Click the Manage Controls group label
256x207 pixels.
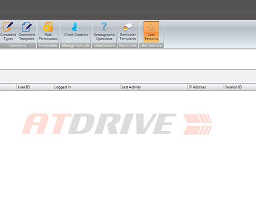76,46
